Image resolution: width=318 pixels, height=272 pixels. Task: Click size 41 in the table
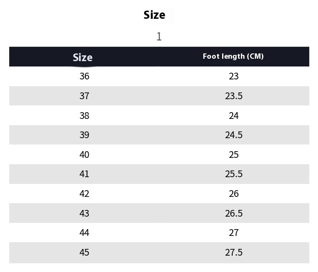(x=84, y=174)
